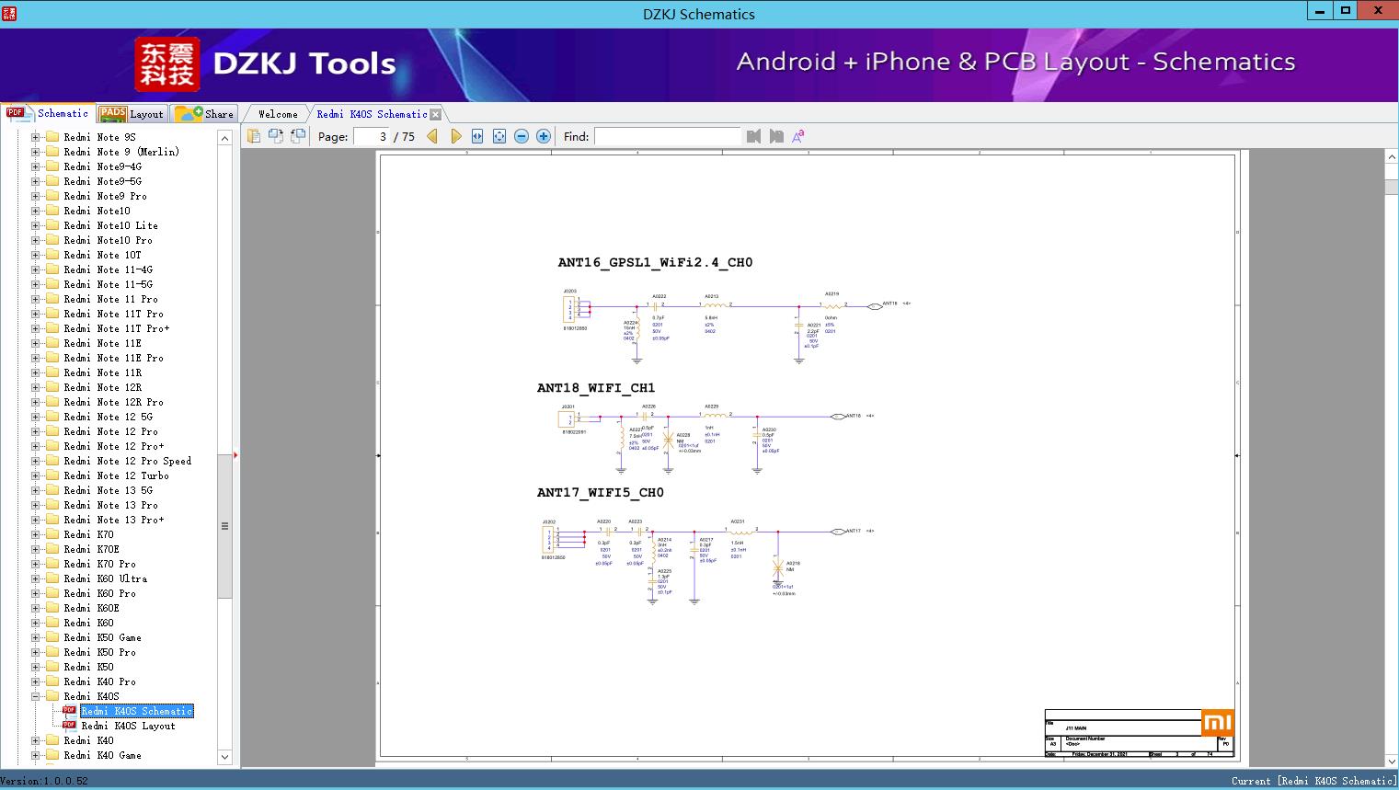
Task: Click the page number field
Action: (x=372, y=136)
